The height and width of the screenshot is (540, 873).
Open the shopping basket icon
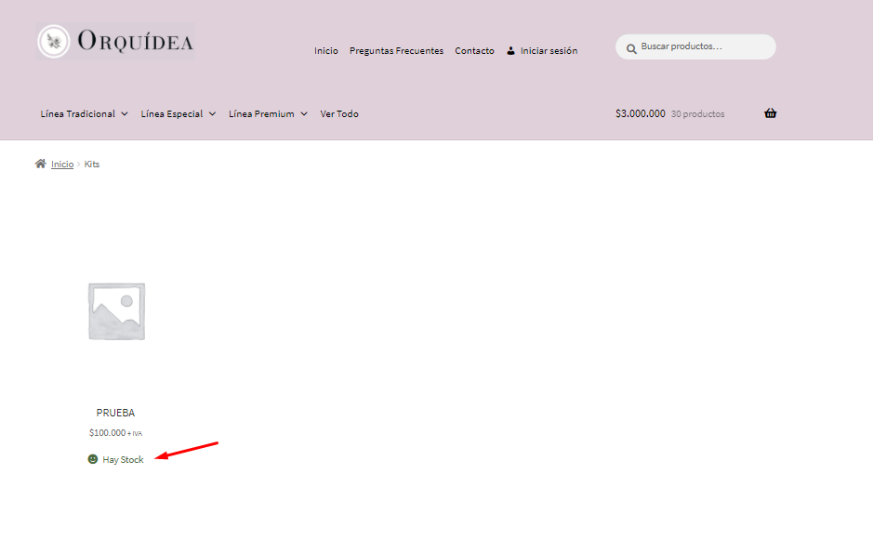(x=770, y=113)
